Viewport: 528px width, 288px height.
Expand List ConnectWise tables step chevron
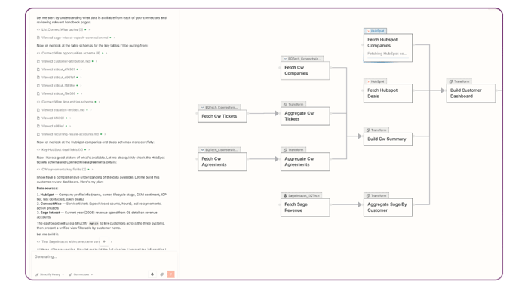coord(89,29)
